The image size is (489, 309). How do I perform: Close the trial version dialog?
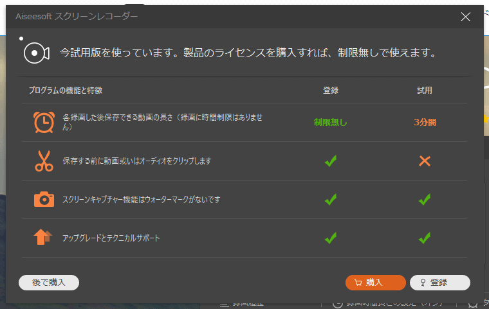[465, 17]
